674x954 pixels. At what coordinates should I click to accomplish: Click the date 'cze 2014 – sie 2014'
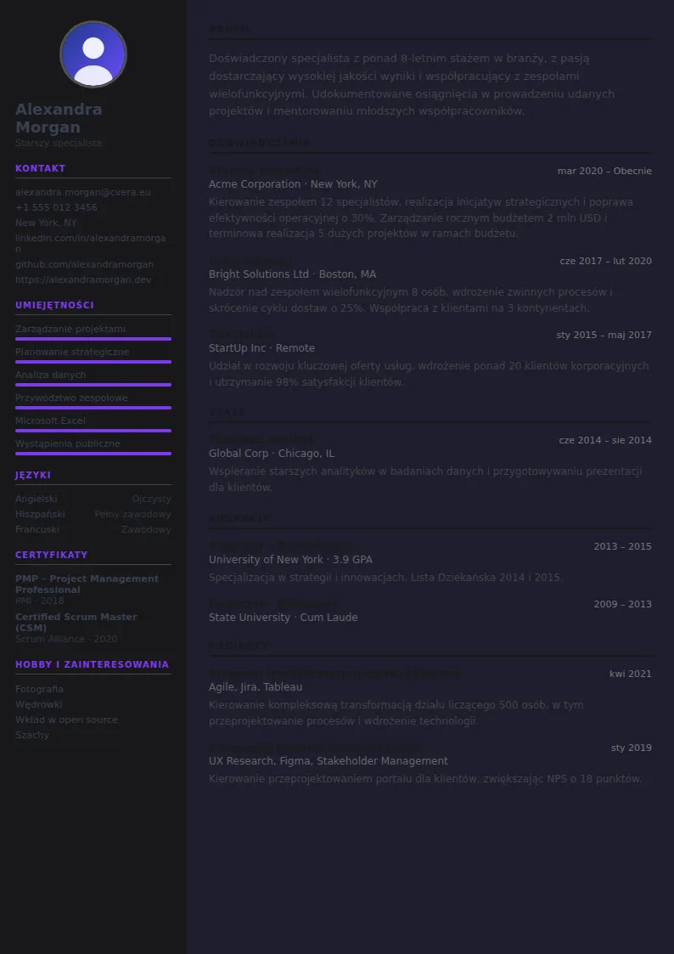(605, 441)
